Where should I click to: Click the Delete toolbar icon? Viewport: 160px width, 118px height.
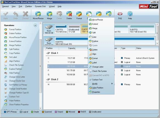(69, 14)
